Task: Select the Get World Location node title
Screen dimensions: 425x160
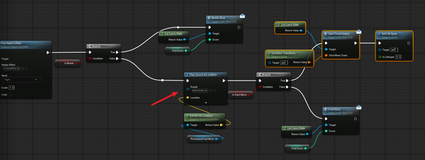Action: pos(201,116)
